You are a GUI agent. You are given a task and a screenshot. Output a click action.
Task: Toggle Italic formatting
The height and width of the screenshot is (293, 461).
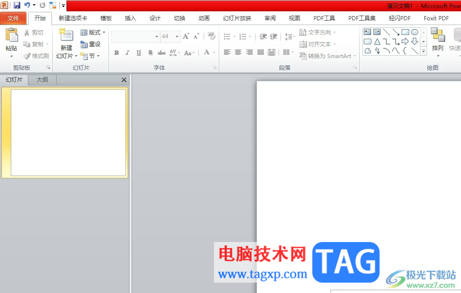click(x=127, y=53)
